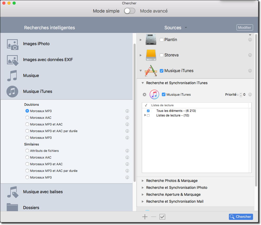Expand Recherche et Synchronisation iPhoto
This screenshot has height=225, width=261.
(x=143, y=188)
